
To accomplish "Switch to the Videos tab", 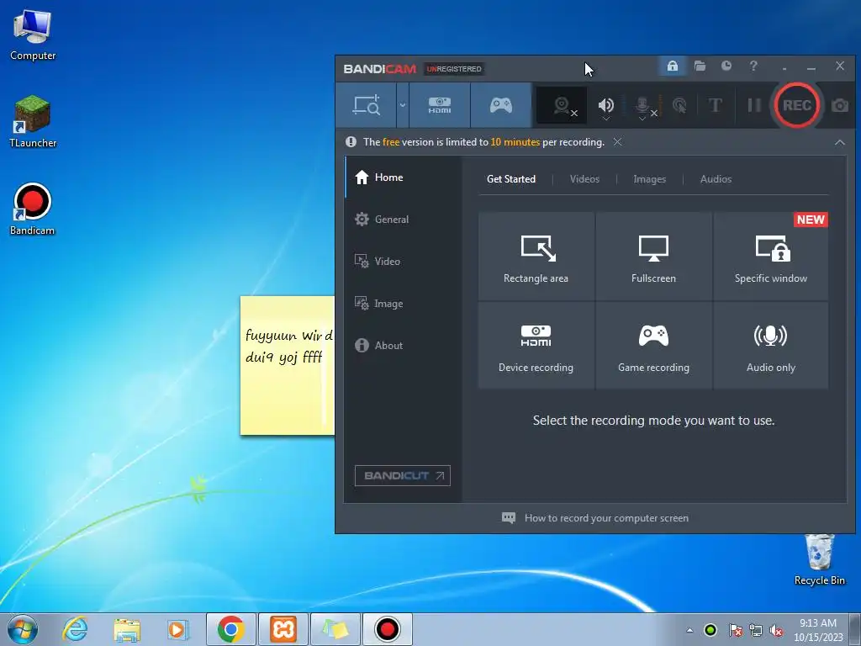I will pyautogui.click(x=584, y=179).
